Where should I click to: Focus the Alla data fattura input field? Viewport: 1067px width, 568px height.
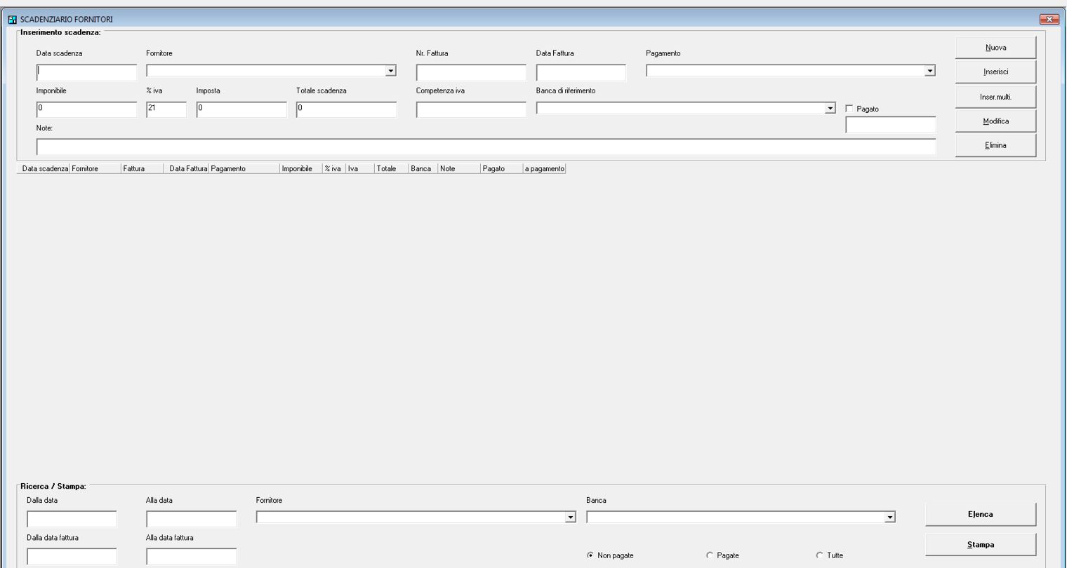[x=191, y=556]
